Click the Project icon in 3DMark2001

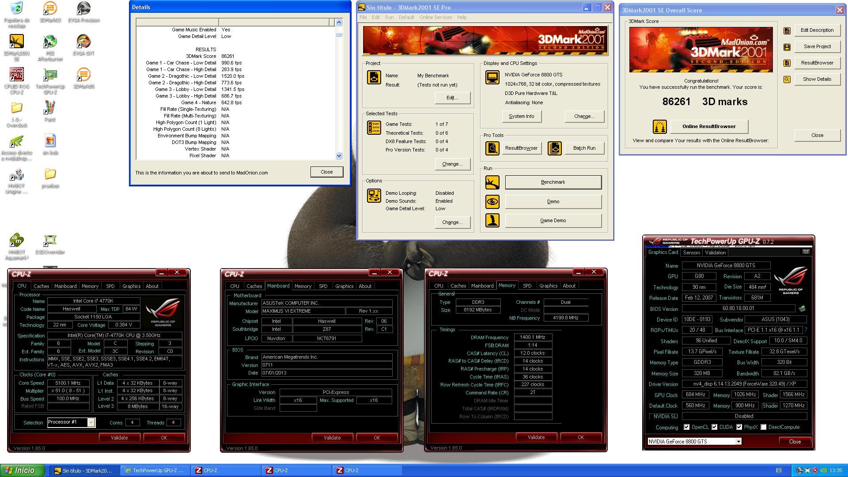click(374, 77)
